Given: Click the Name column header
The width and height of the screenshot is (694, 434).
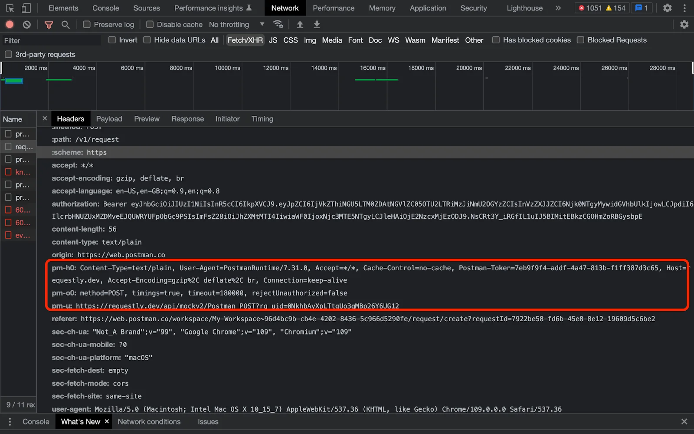Looking at the screenshot, I should click(x=18, y=119).
